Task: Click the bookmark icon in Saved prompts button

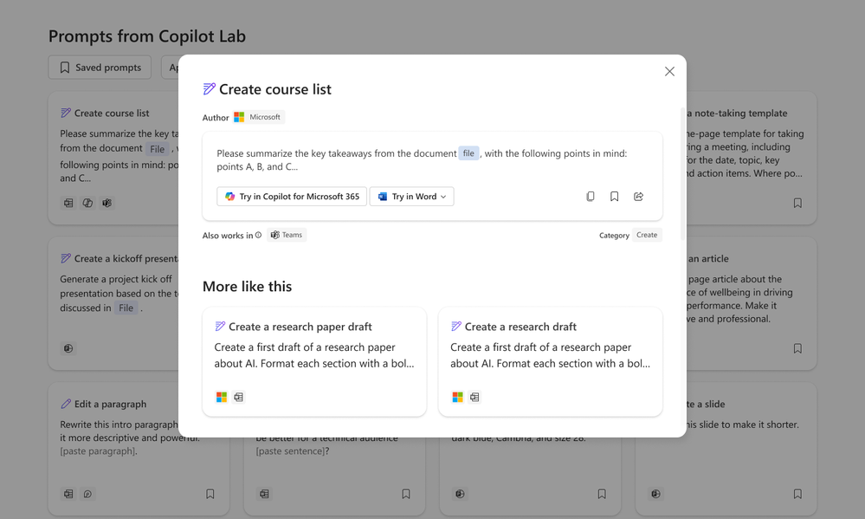Action: [65, 68]
